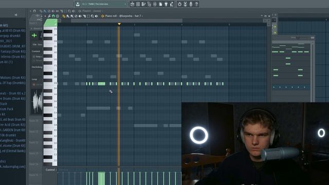The width and height of the screenshot is (329, 185).
Task: Click the pattern preview panel right of piano roll
Action: click(x=291, y=67)
